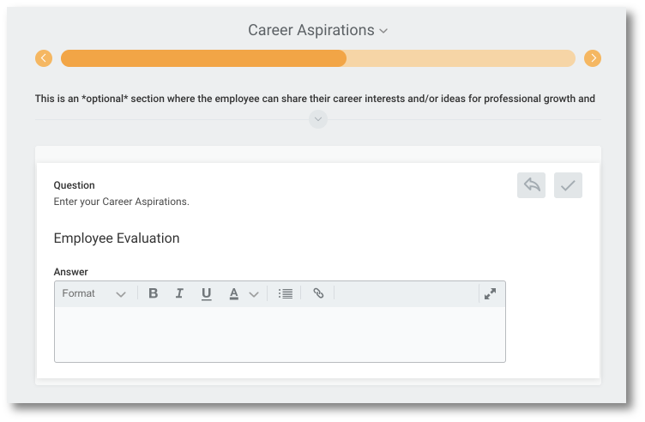
Task: Insert a bulleted list
Action: 285,293
